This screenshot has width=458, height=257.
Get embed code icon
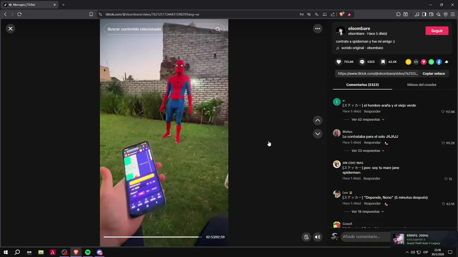(x=416, y=62)
